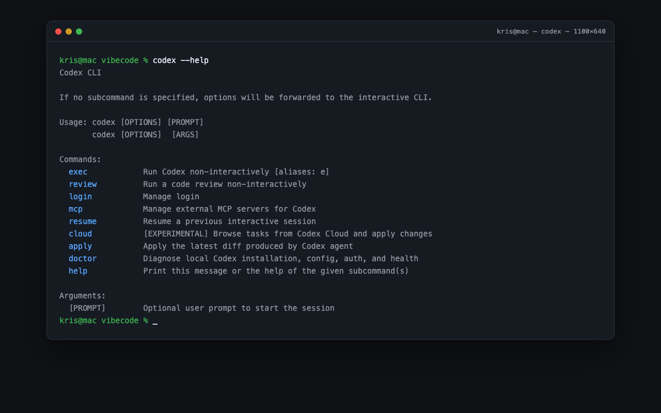Click the 'exec' command name
This screenshot has height=413, width=661.
tap(78, 172)
